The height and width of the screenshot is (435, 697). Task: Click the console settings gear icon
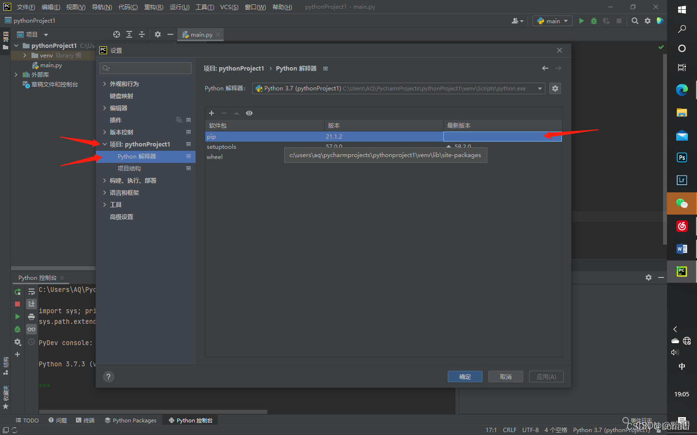(17, 342)
